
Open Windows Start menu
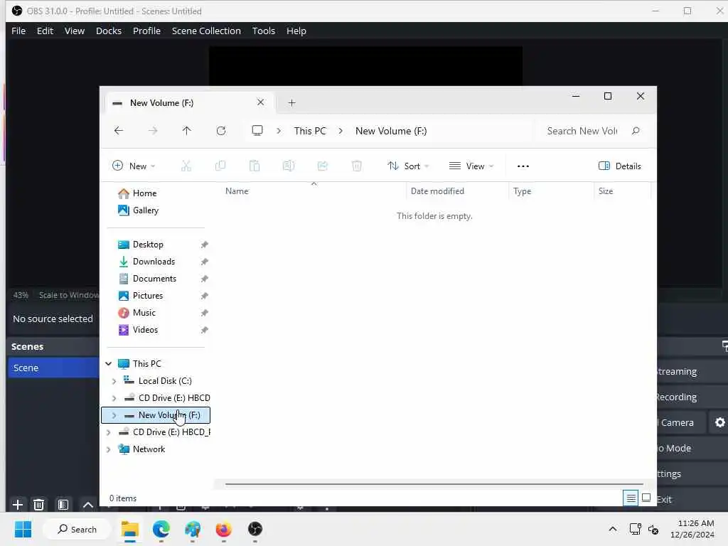[x=23, y=529]
